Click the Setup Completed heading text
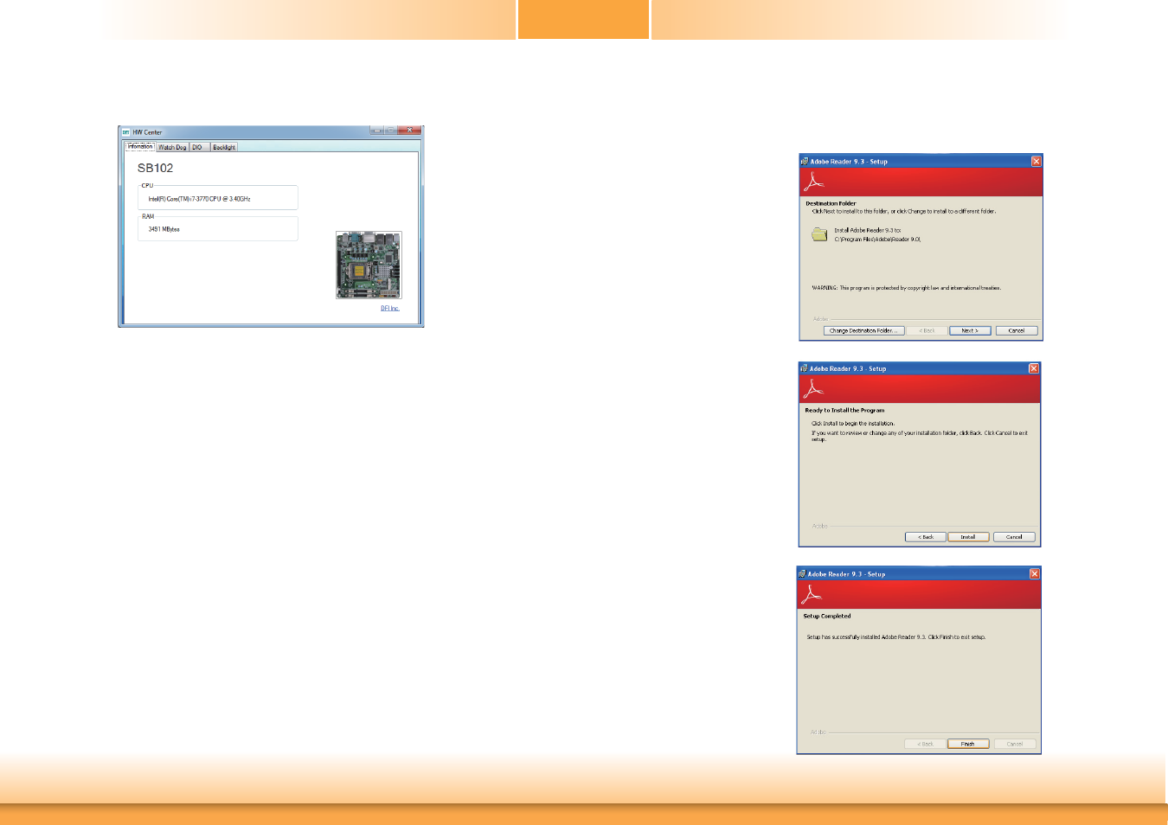Viewport: 1168px width, 825px height. [827, 617]
